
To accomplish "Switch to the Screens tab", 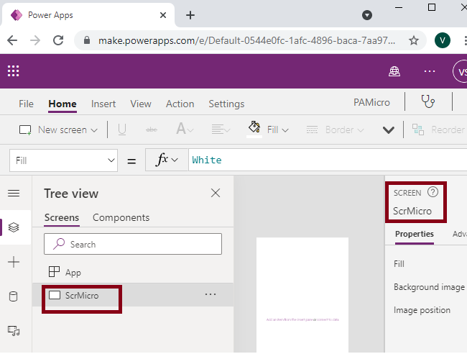I will pos(62,217).
